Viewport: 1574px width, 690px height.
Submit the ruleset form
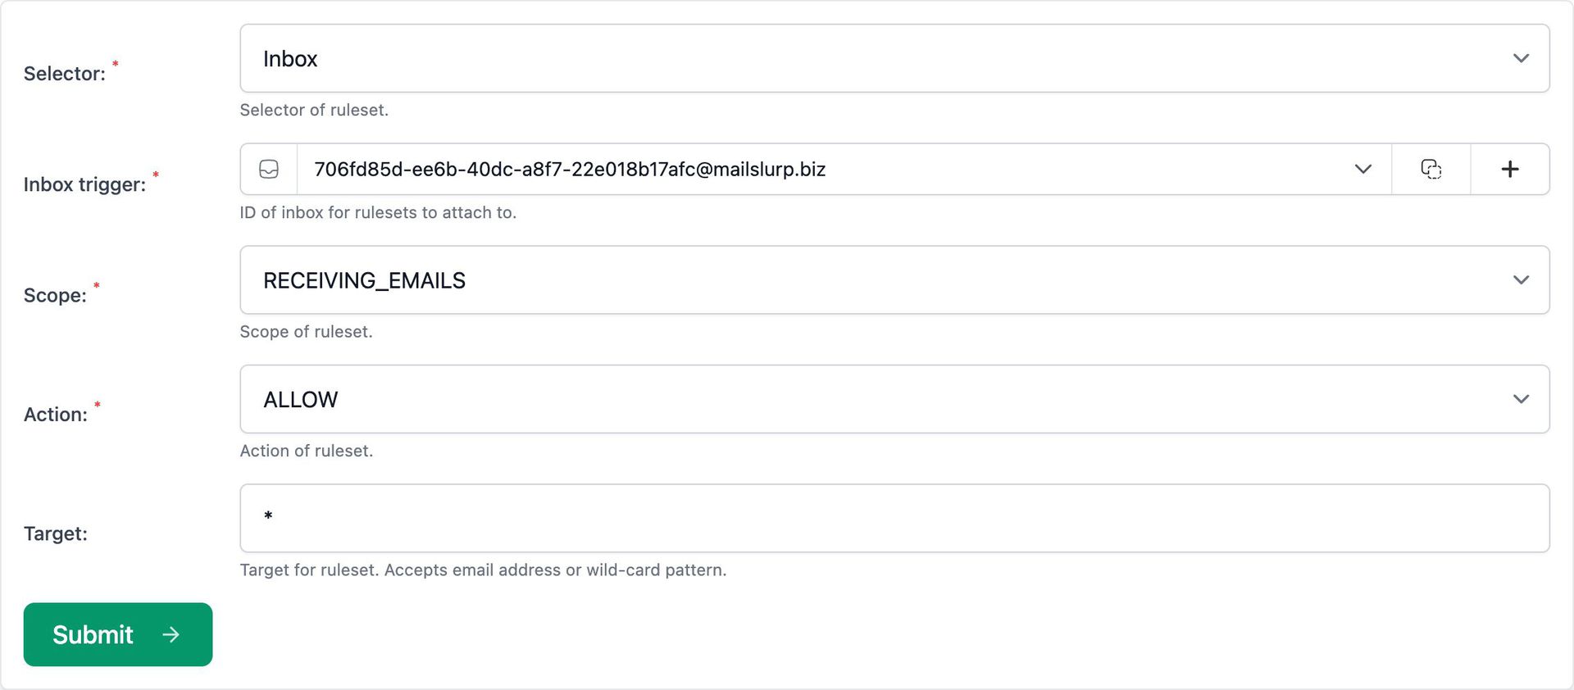click(x=117, y=635)
